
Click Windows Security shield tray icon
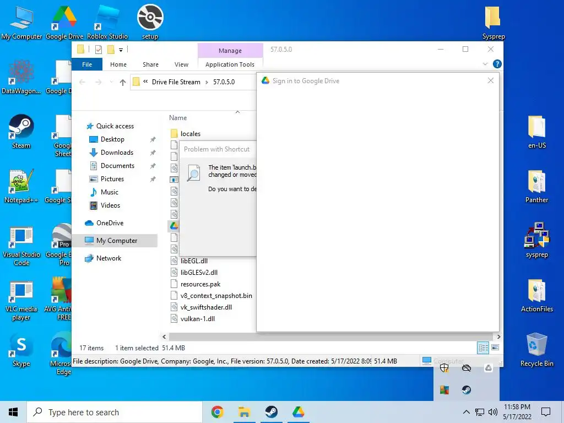[x=444, y=368]
